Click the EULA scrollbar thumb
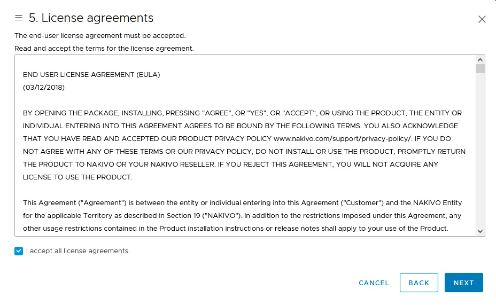This screenshot has width=496, height=305. (480, 68)
